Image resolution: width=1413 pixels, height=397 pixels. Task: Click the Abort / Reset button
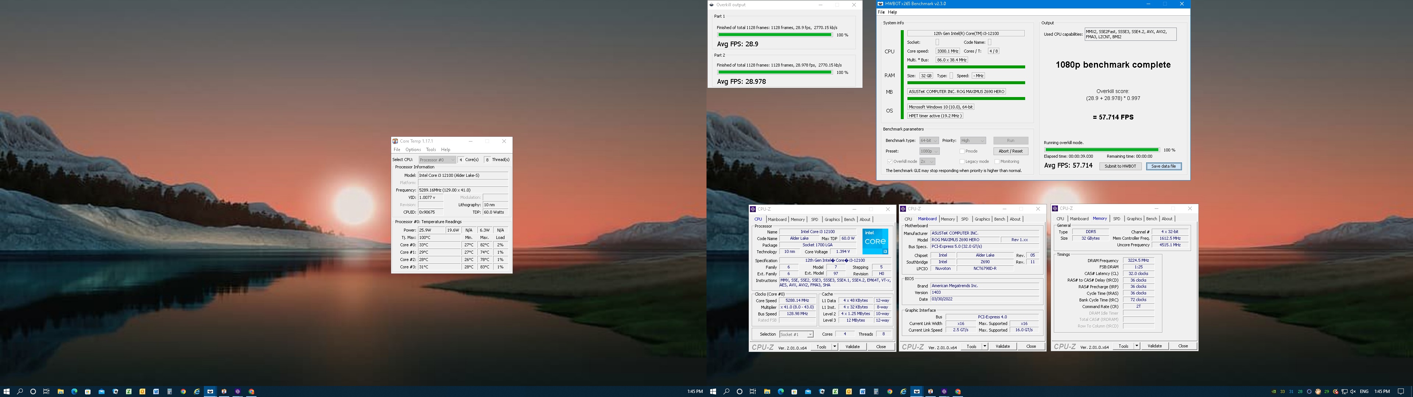(1011, 151)
